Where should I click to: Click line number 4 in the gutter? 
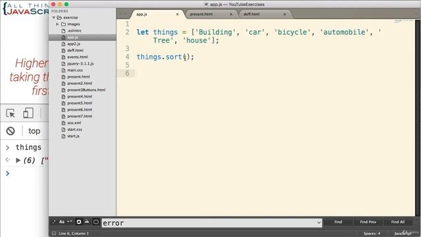coord(127,57)
